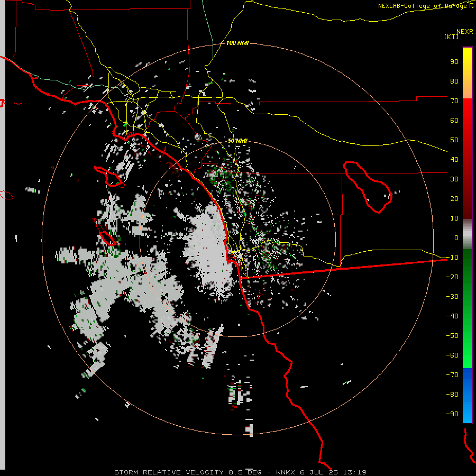This screenshot has height=476, width=476.
Task: Click the 50 value on velocity scale
Action: [x=454, y=140]
